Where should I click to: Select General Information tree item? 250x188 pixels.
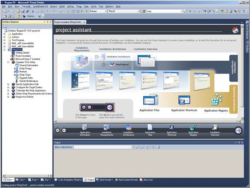29,65
